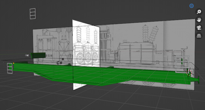Select the small green cylinder object
This screenshot has width=205, height=110.
point(38,55)
